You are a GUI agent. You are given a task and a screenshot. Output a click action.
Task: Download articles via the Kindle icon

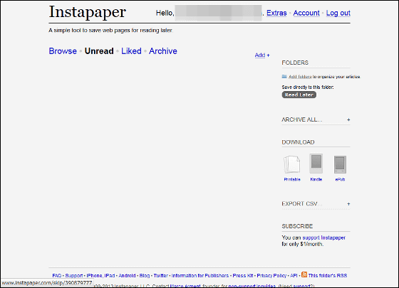(316, 164)
